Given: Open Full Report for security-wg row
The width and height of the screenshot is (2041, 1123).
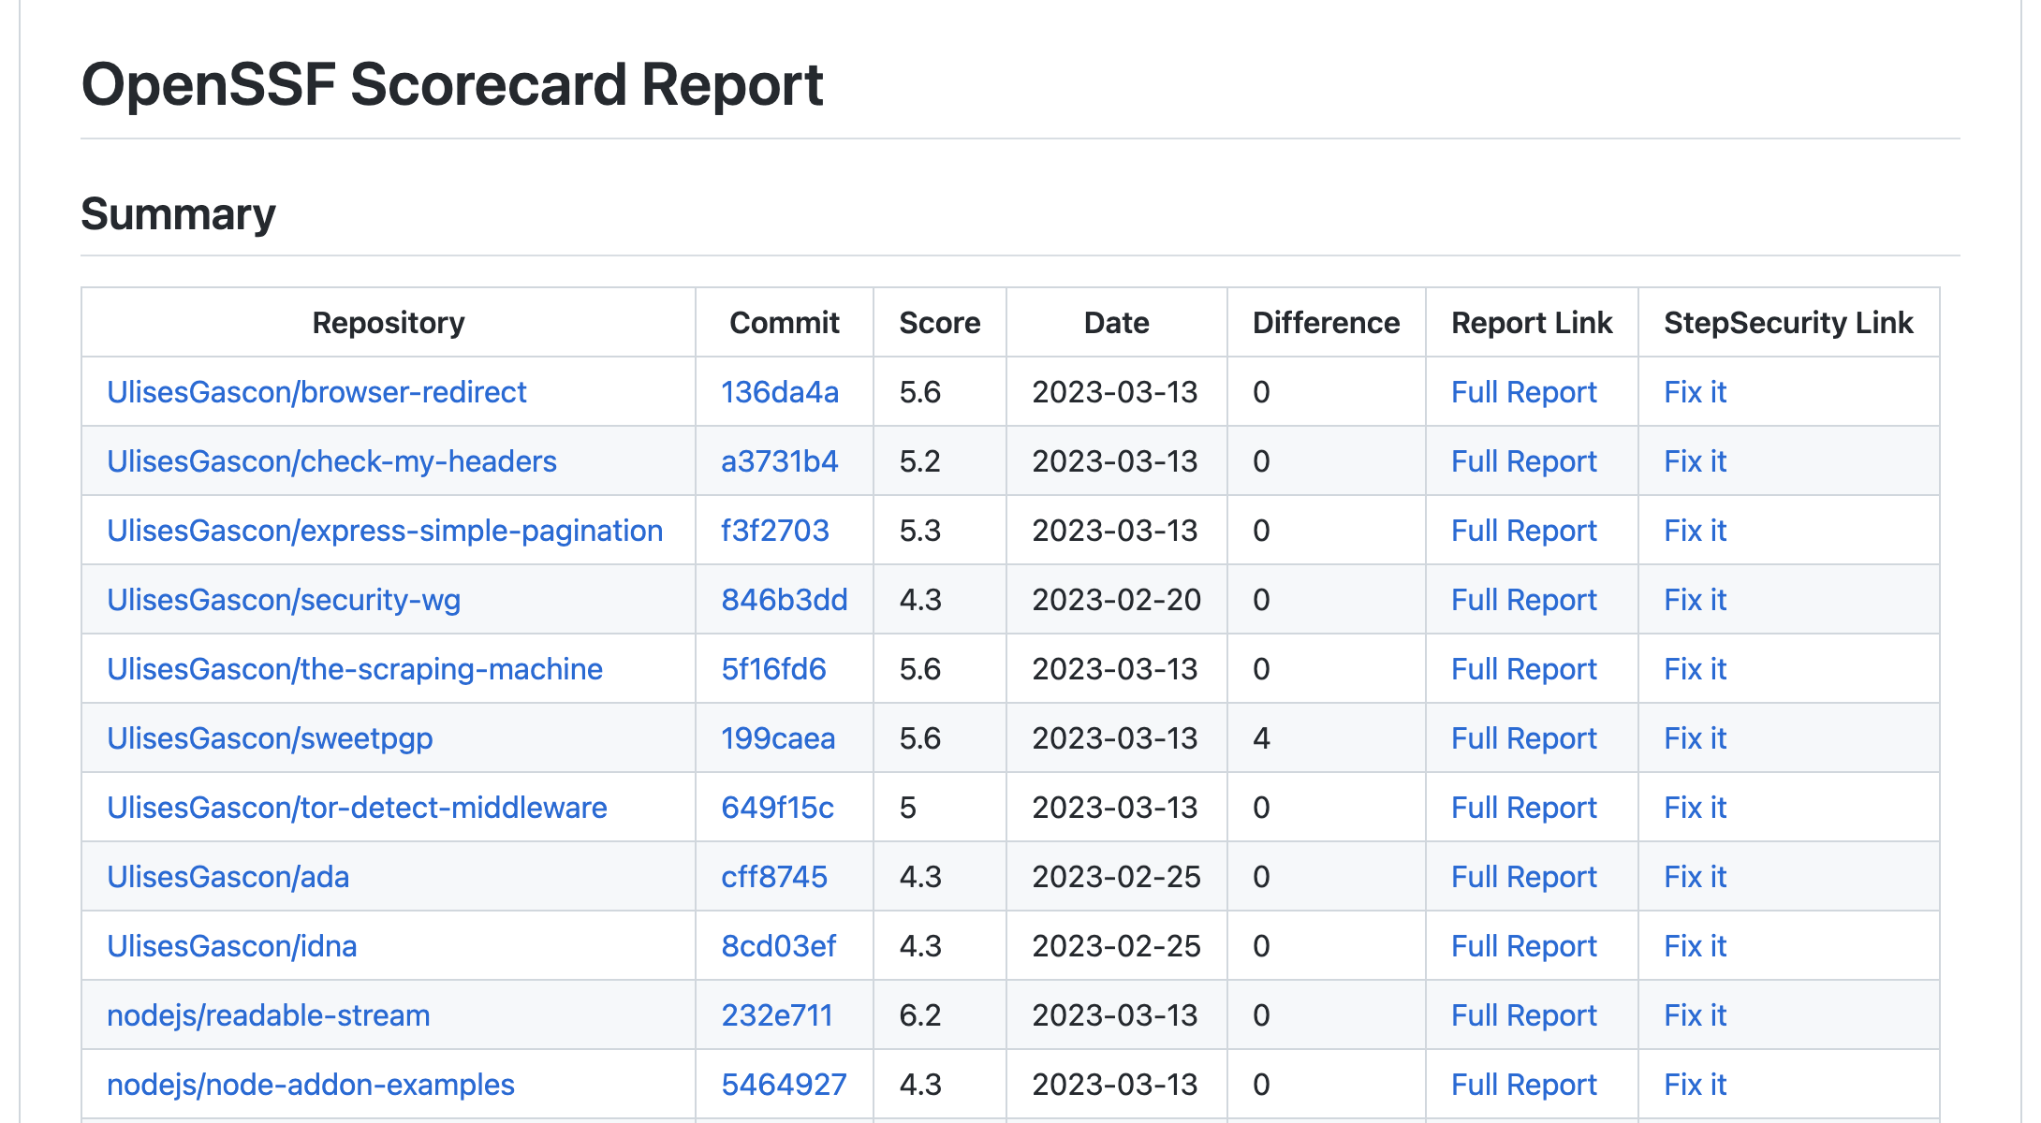Looking at the screenshot, I should [1523, 600].
